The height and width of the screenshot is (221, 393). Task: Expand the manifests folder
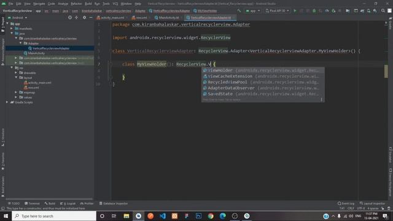[x=12, y=29]
